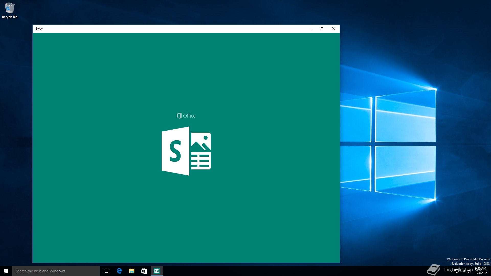Click the Sway logo on the splash screen
491x276 pixels.
(x=186, y=151)
